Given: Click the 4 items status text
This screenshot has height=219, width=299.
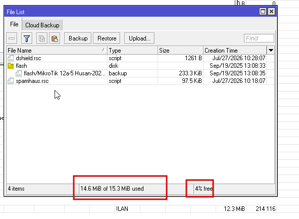Looking at the screenshot, I should [16, 189].
